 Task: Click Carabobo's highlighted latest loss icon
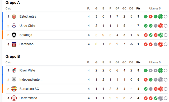pyautogui.click(x=161, y=44)
